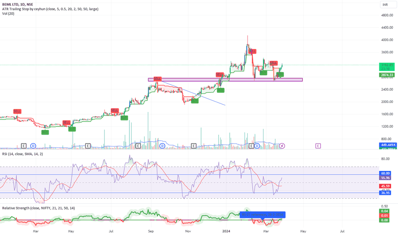Click the BEML LTD, 1D, NSE symbol legend

point(18,4)
